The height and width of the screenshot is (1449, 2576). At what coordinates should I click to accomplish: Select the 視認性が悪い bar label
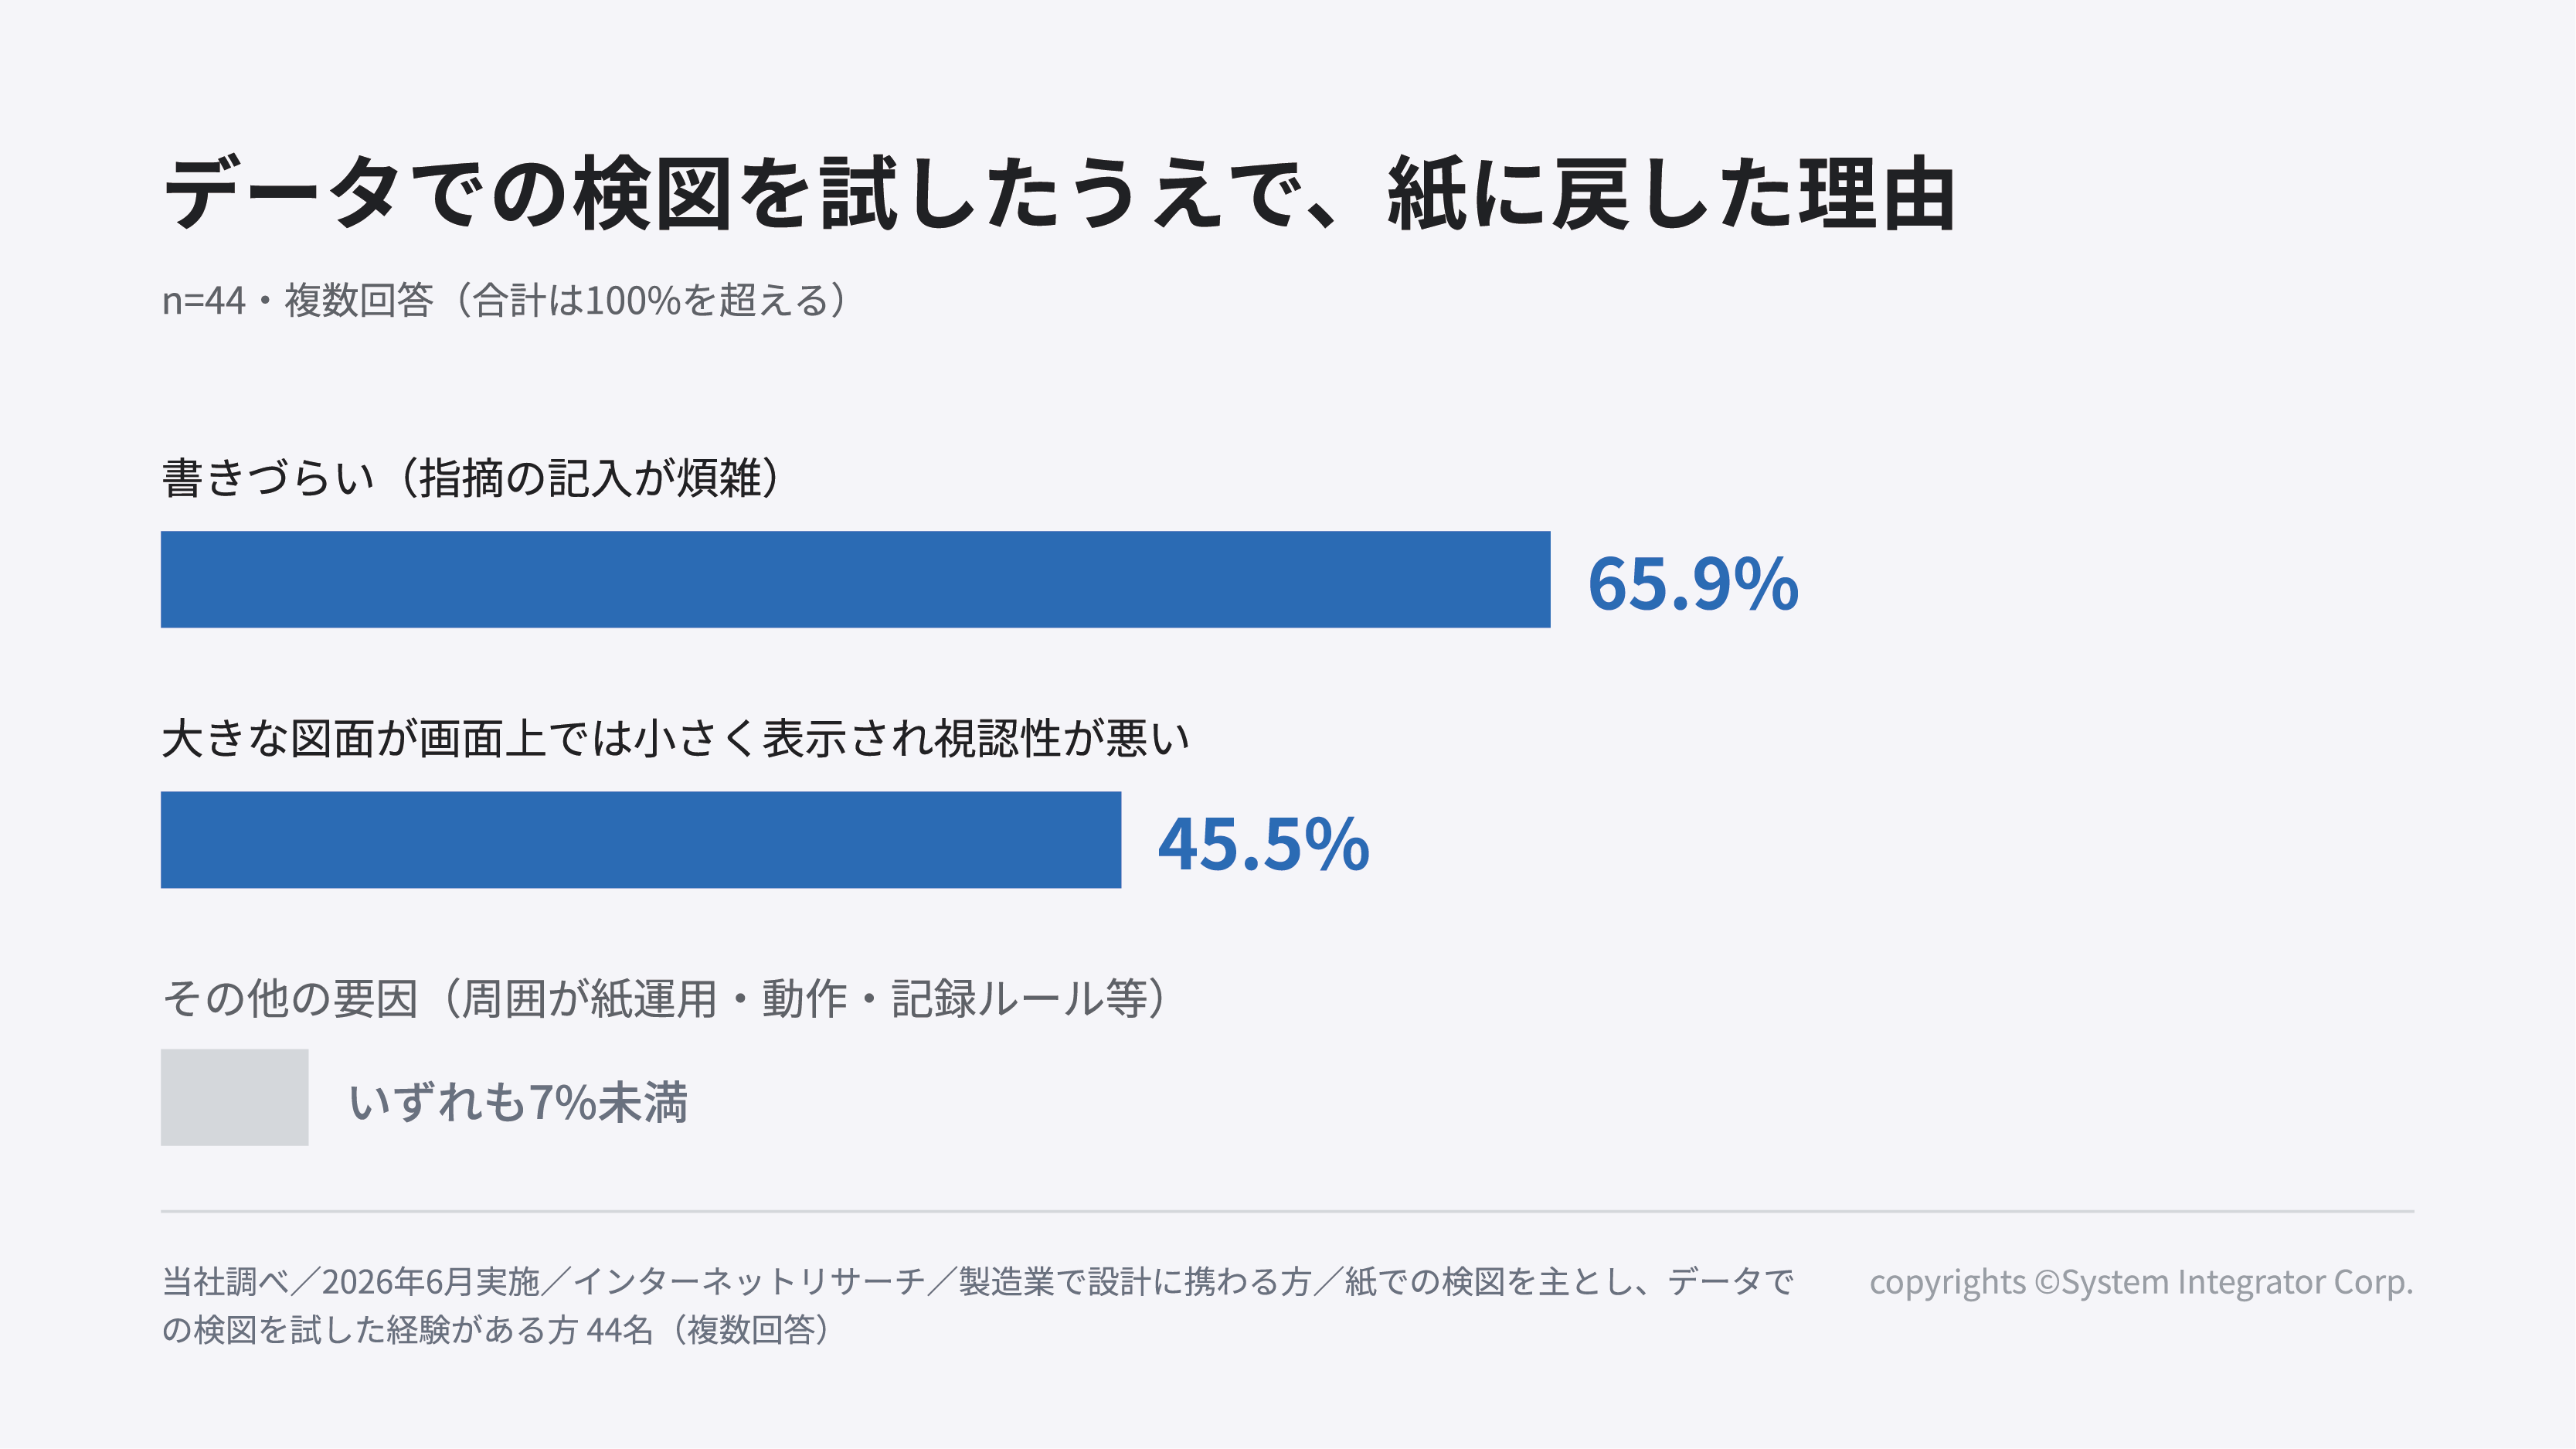coord(675,738)
